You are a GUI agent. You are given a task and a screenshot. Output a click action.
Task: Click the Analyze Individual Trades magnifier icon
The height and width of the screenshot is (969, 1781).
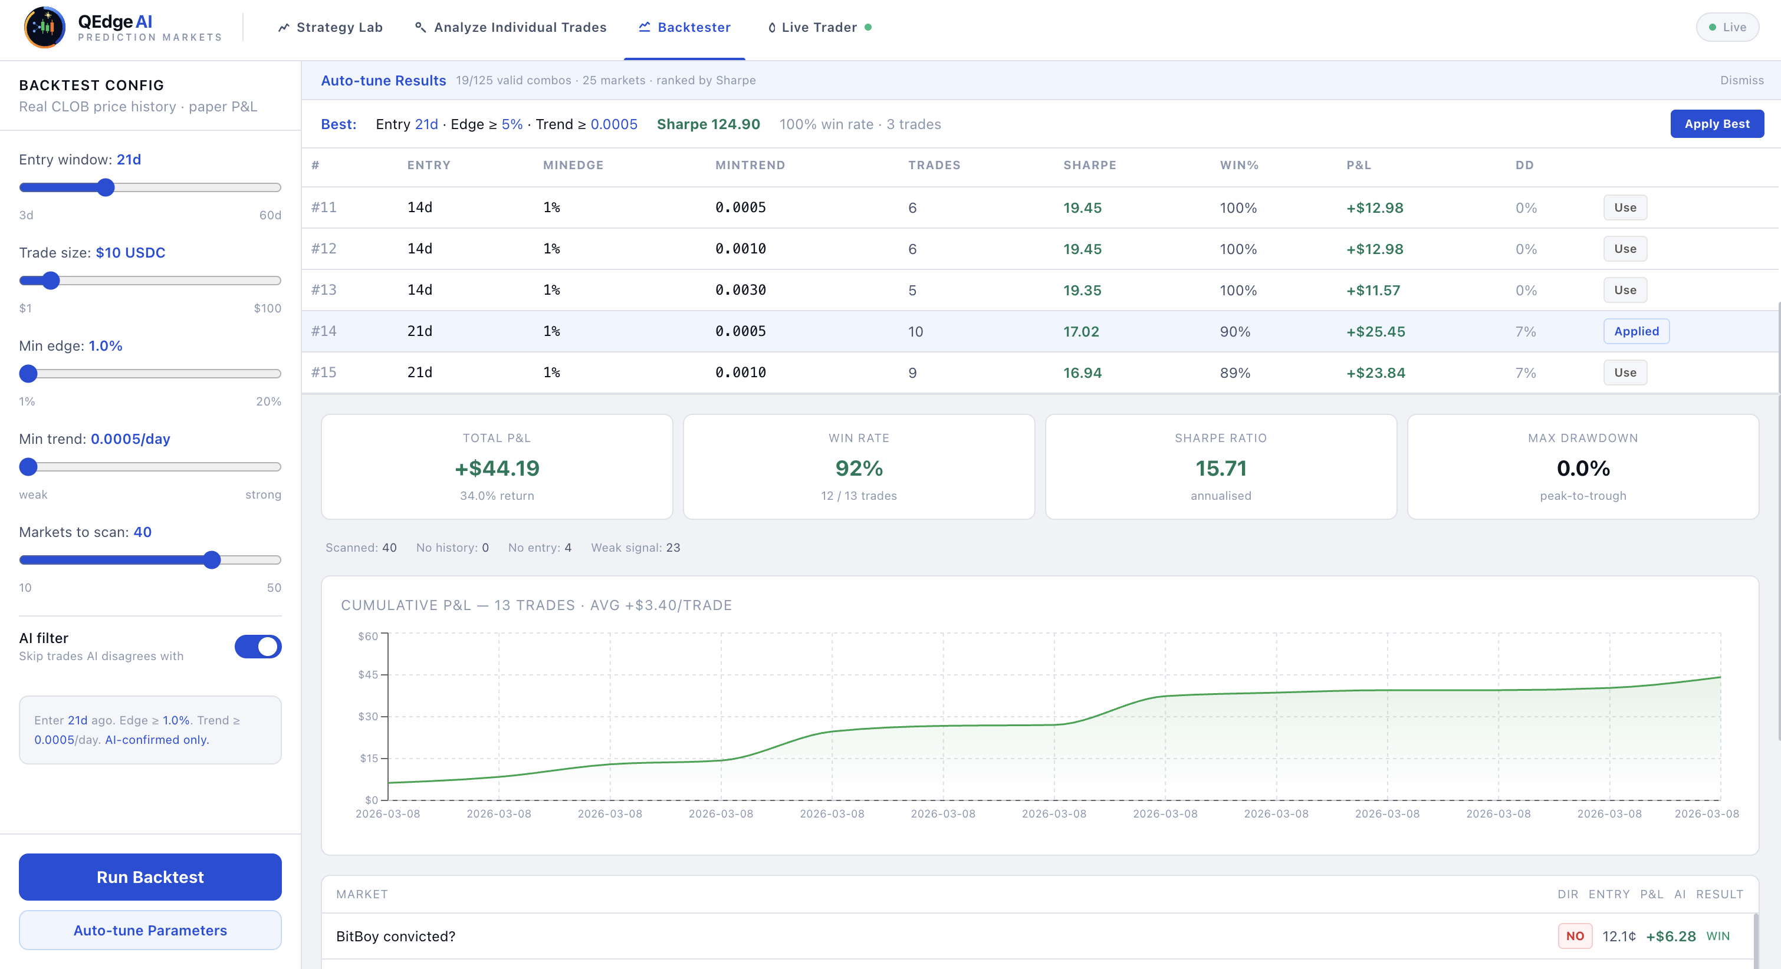(x=420, y=27)
